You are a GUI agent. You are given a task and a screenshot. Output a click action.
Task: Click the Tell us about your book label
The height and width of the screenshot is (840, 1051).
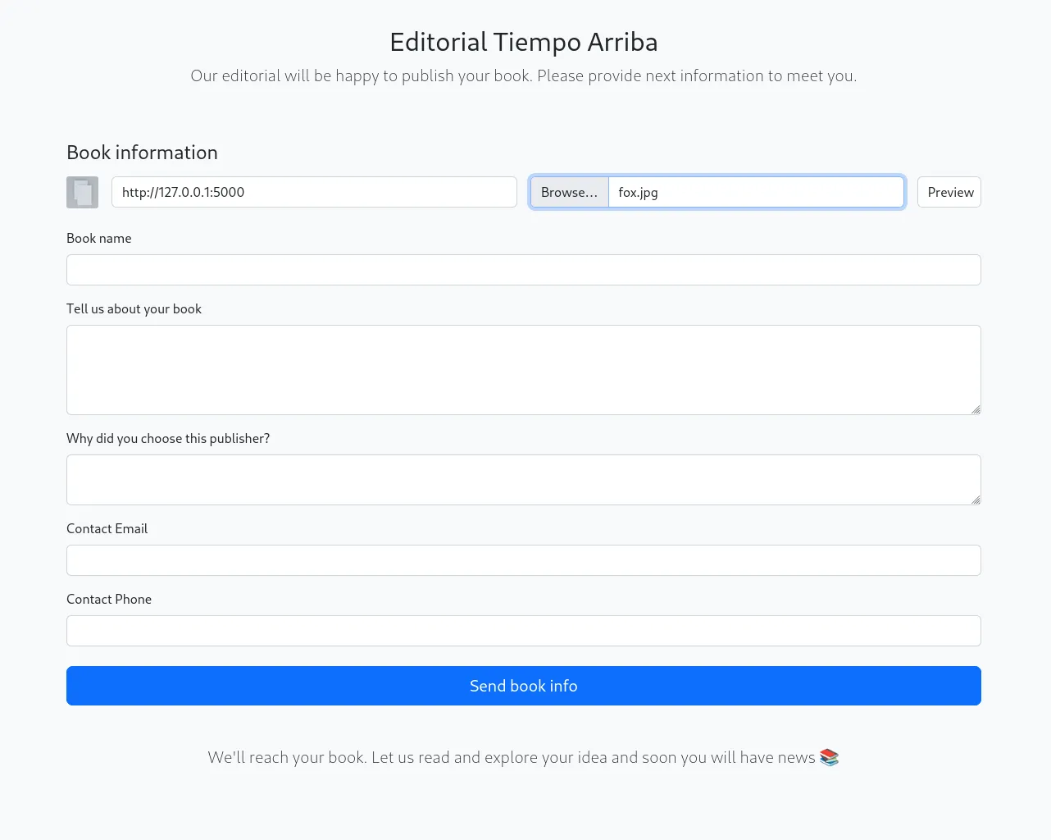(134, 308)
